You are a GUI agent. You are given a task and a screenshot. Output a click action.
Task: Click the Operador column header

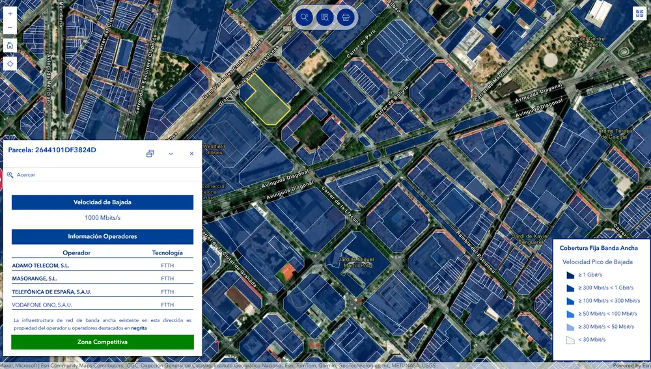pyautogui.click(x=76, y=253)
